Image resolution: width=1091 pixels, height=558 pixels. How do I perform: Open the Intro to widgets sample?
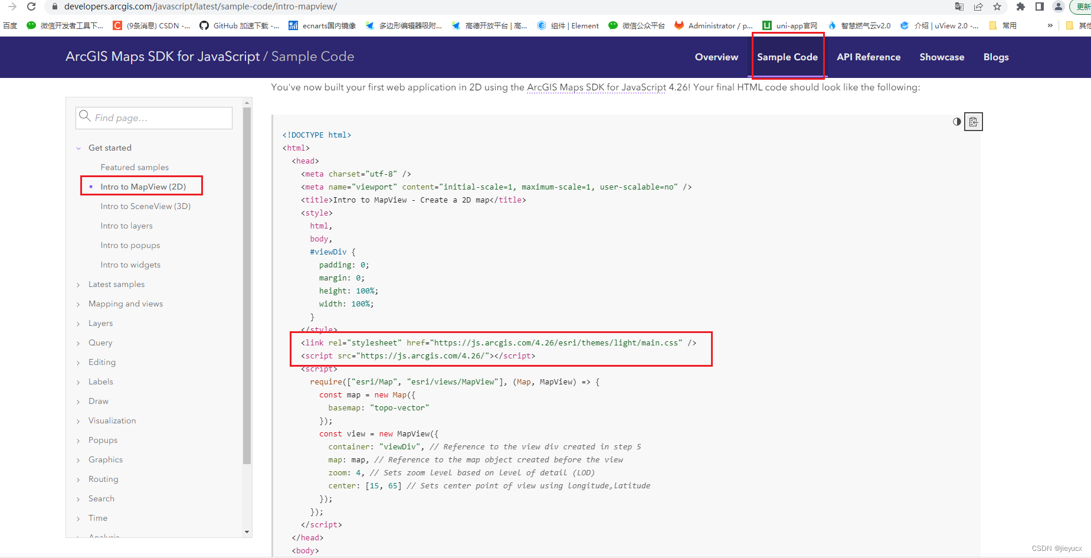pyautogui.click(x=130, y=265)
